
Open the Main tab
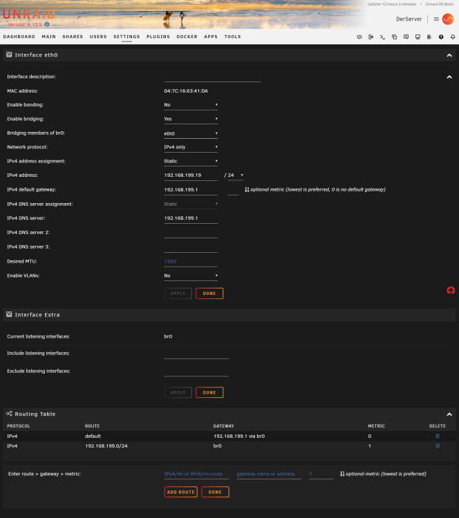[48, 37]
